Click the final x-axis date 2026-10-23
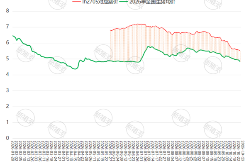 tap(243, 151)
